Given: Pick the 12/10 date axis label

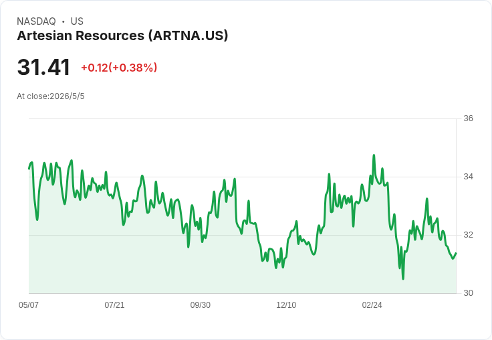Looking at the screenshot, I should coord(286,305).
